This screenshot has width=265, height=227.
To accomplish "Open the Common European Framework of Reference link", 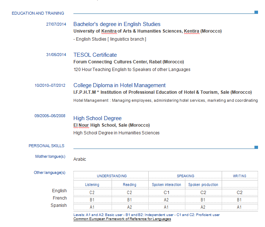I will (x=122, y=219).
